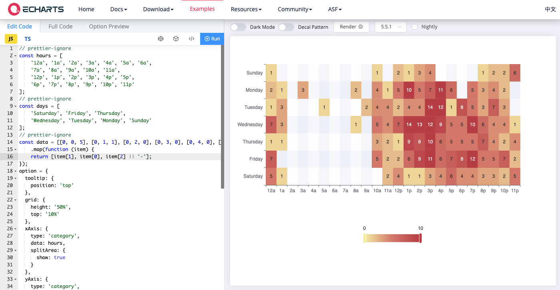Click the visualMap slider right handle

[420, 238]
